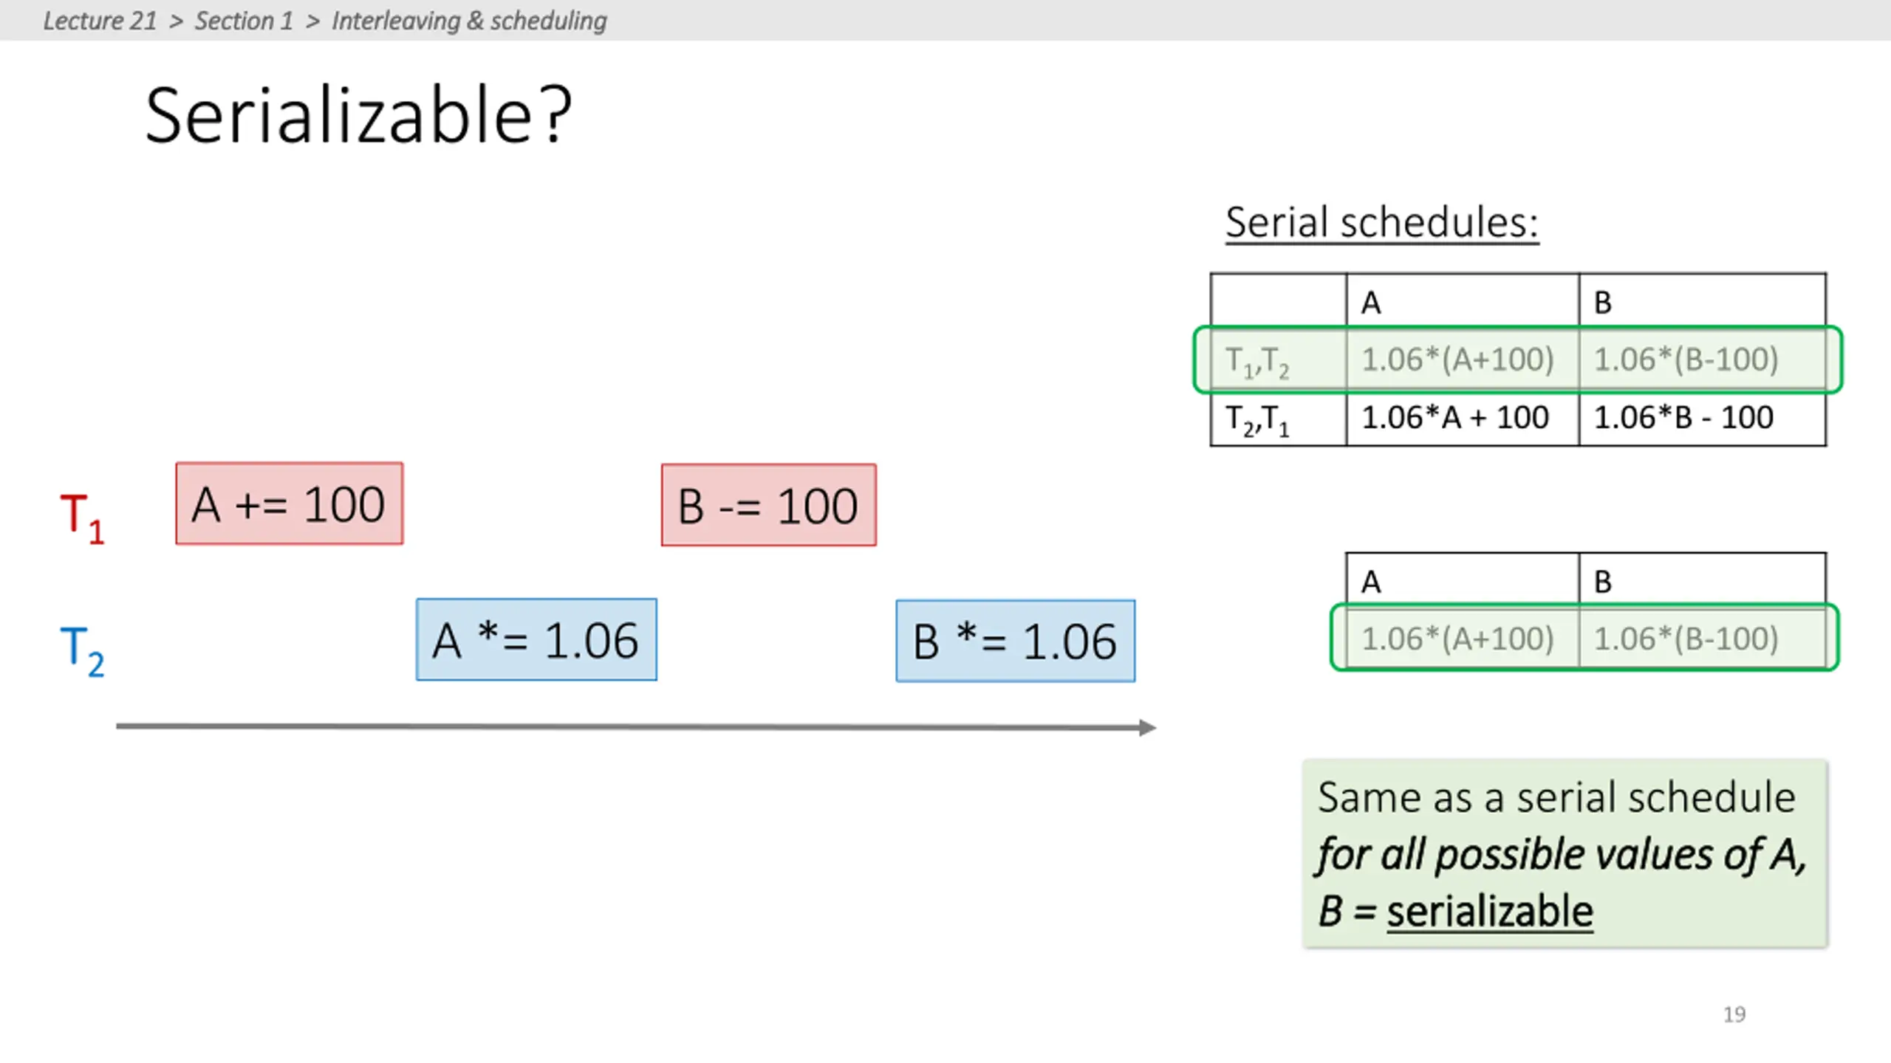Viewport: 1891px width, 1063px height.
Task: Click the 'Serializable?' slide title
Action: (x=358, y=115)
